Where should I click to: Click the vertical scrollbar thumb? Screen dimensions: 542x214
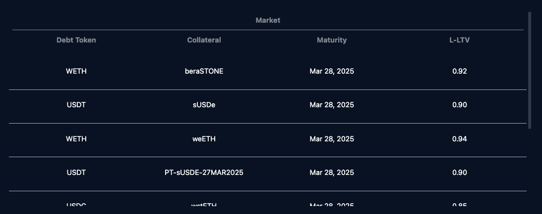[x=530, y=70]
